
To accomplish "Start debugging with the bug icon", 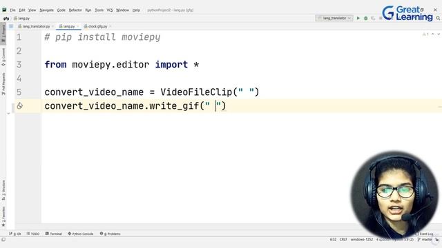I will click(x=365, y=18).
